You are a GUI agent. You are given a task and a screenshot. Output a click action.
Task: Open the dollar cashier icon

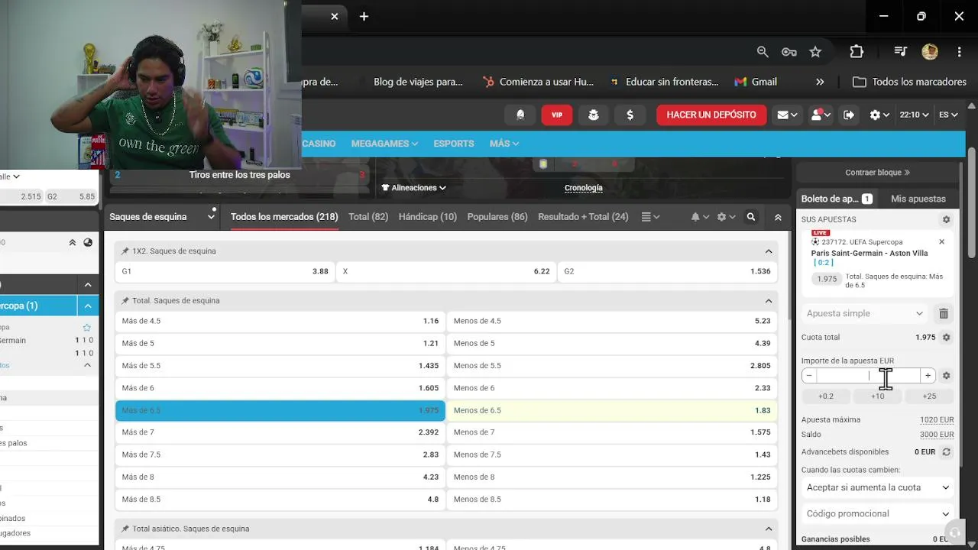[630, 115]
